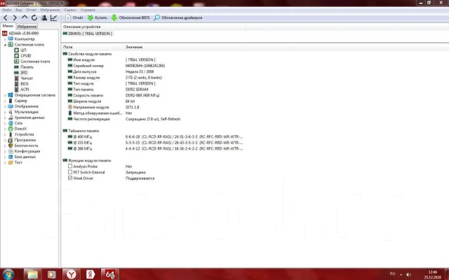Toggle the Weak Driver checkbox
Image resolution: width=449 pixels, height=280 pixels.
tap(70, 178)
